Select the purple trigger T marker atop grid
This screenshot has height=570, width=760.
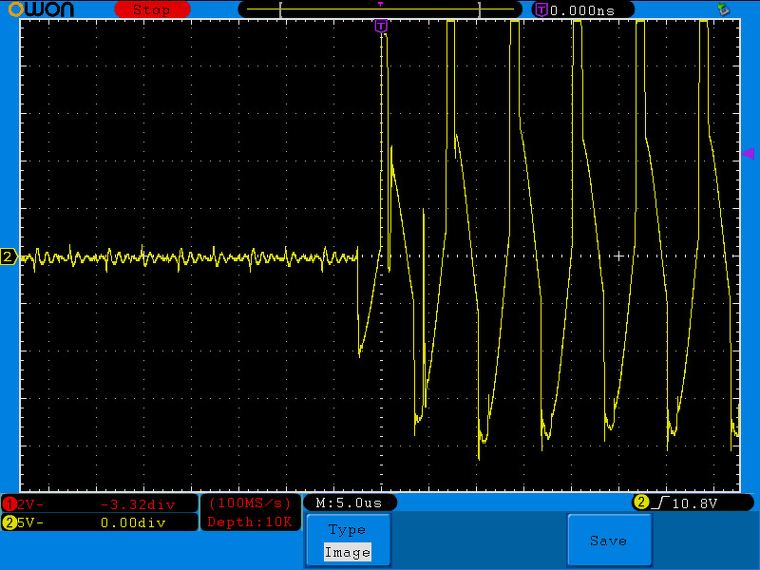click(382, 26)
